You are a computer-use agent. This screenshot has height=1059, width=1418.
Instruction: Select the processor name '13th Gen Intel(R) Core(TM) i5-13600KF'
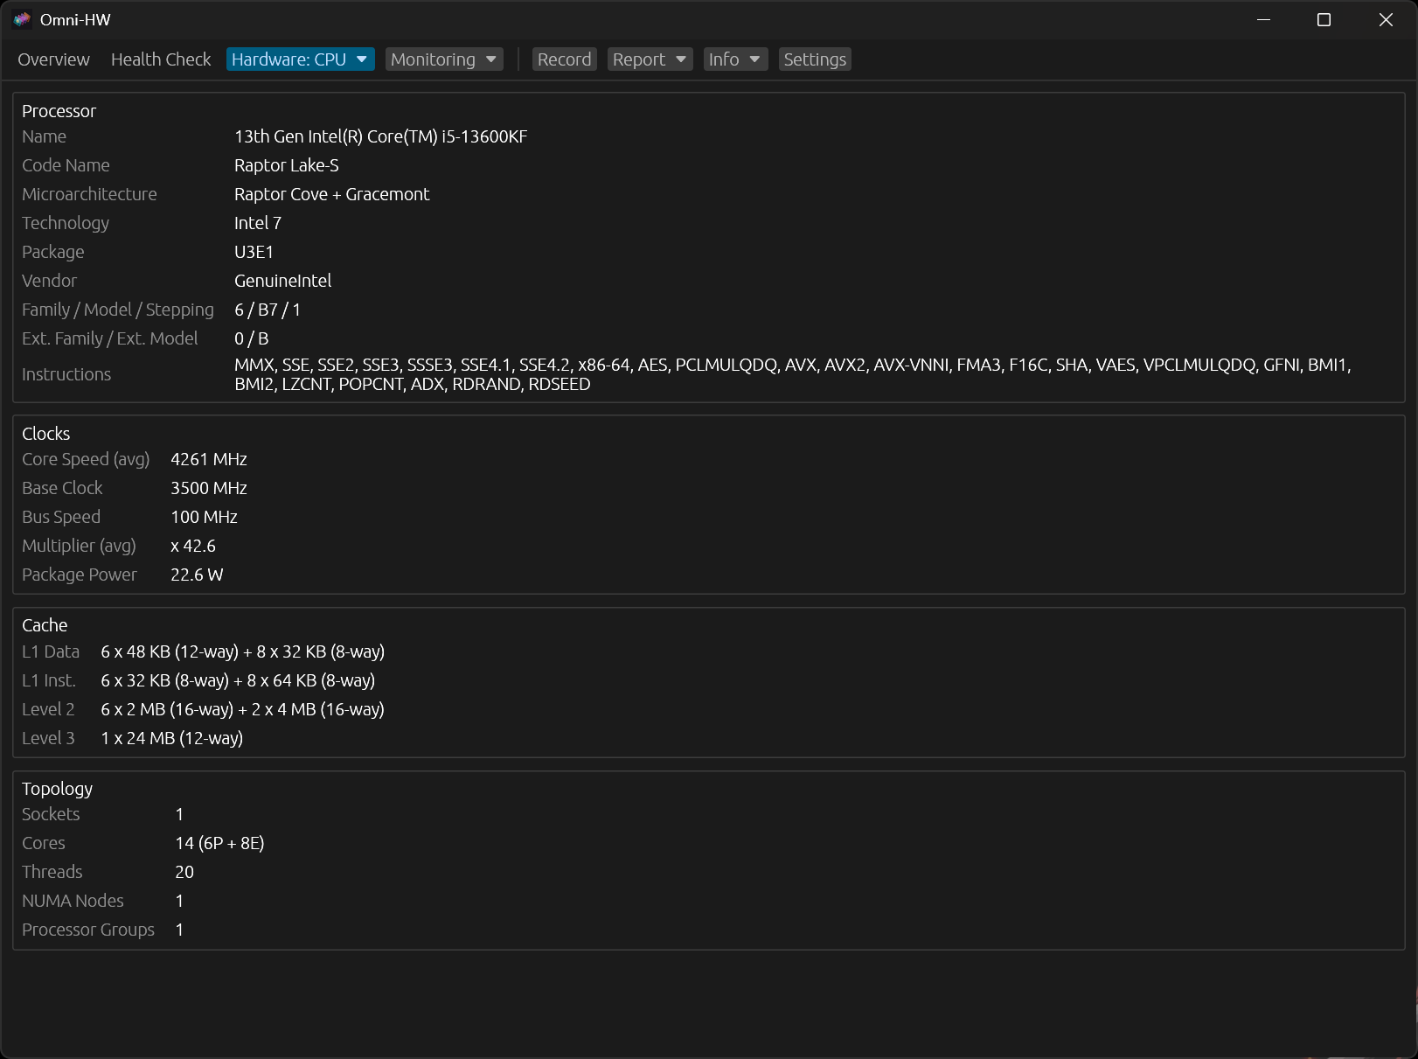point(381,136)
